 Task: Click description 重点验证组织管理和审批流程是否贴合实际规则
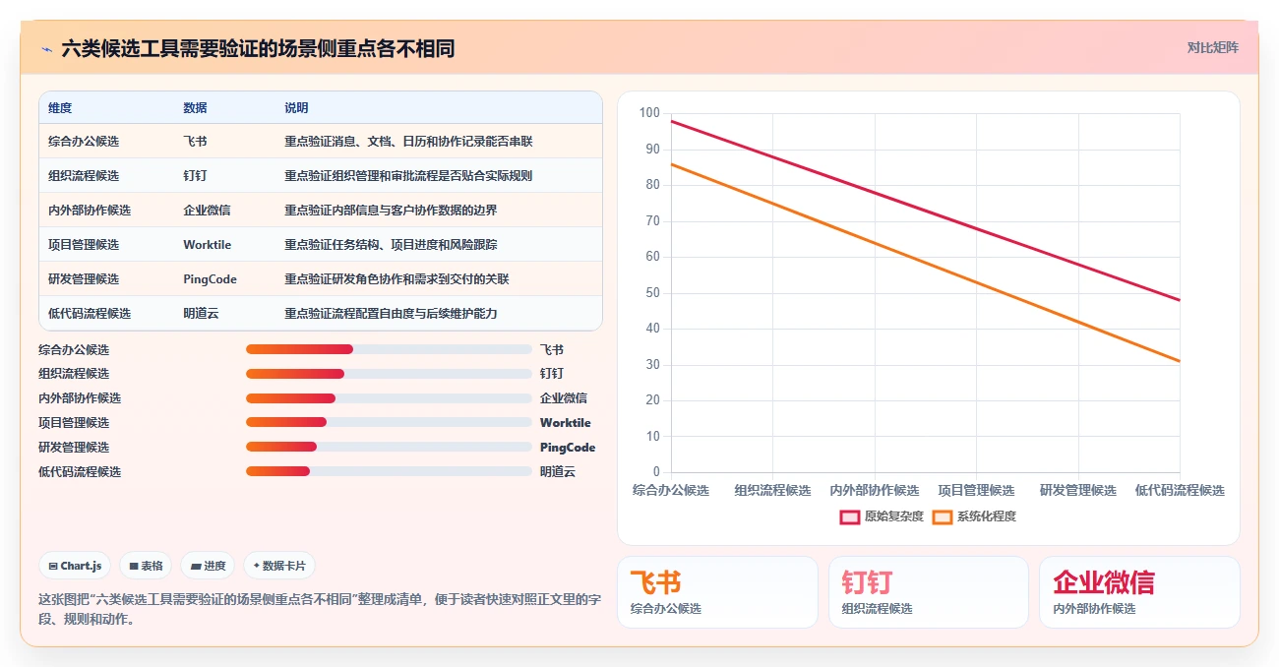pyautogui.click(x=408, y=176)
